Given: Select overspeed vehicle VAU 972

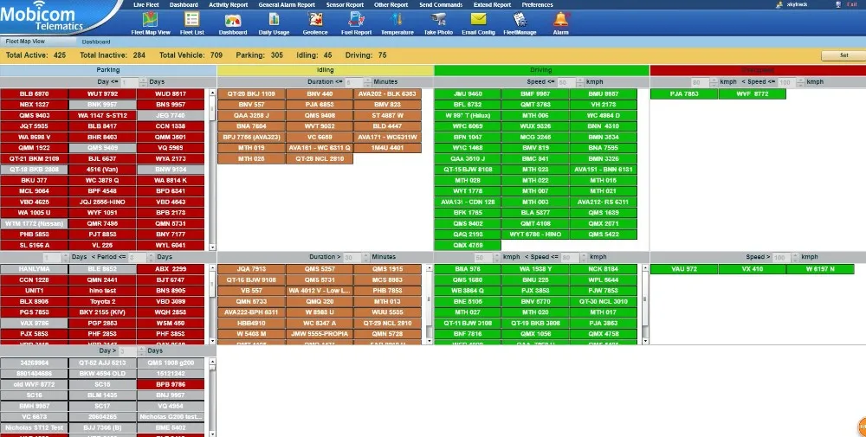Looking at the screenshot, I should pyautogui.click(x=684, y=269).
